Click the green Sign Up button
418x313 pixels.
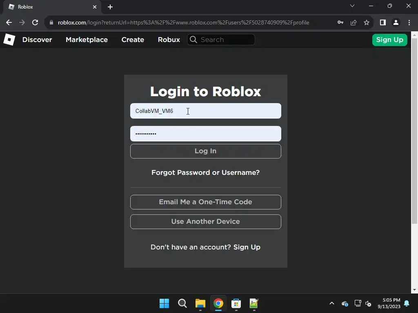click(389, 40)
